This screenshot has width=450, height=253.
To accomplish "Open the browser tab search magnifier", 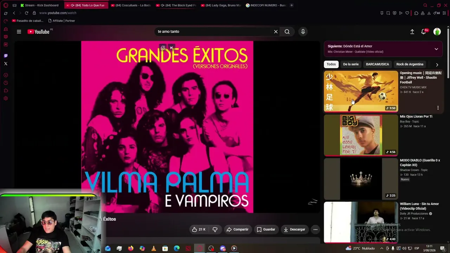I will pos(425,5).
